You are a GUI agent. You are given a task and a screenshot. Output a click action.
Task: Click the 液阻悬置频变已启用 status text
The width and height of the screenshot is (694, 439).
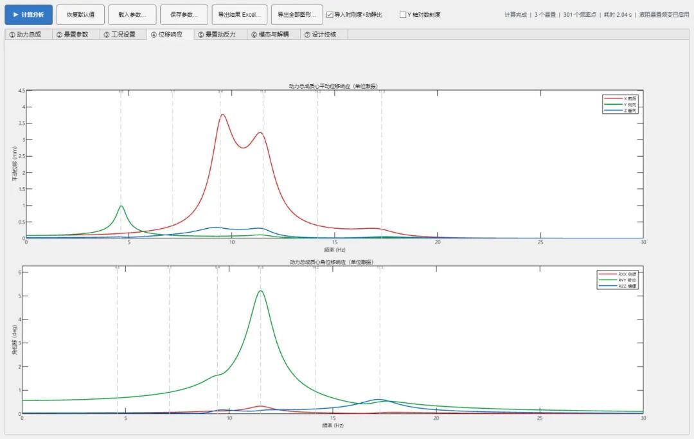coord(664,15)
